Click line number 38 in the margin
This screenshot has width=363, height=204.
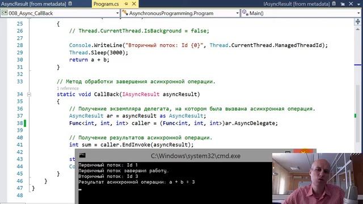[x=20, y=123]
